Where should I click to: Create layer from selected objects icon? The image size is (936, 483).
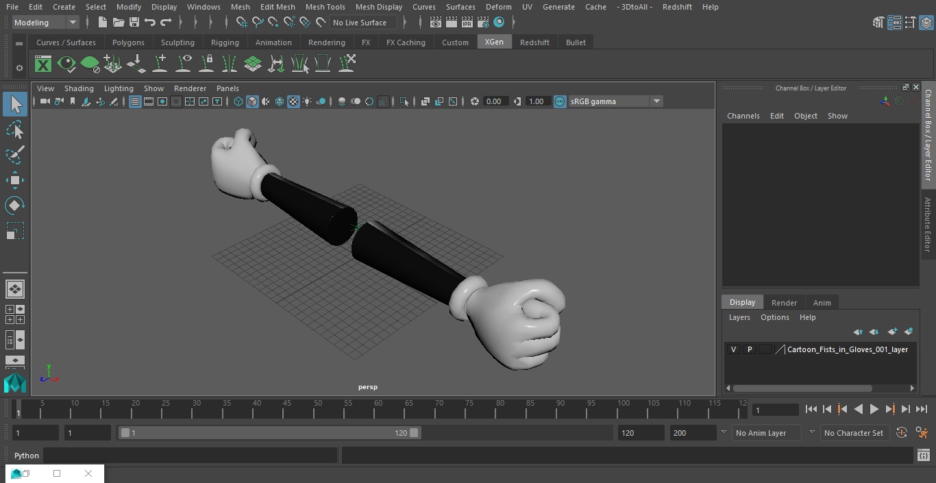coord(909,332)
